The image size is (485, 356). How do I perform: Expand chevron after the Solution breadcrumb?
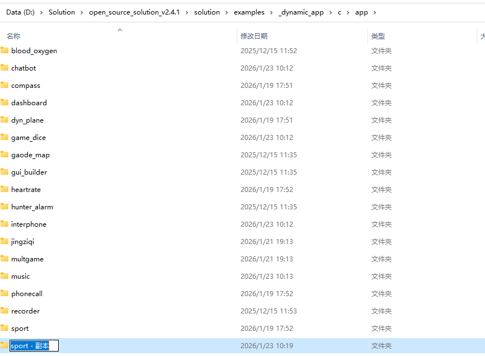(x=82, y=12)
